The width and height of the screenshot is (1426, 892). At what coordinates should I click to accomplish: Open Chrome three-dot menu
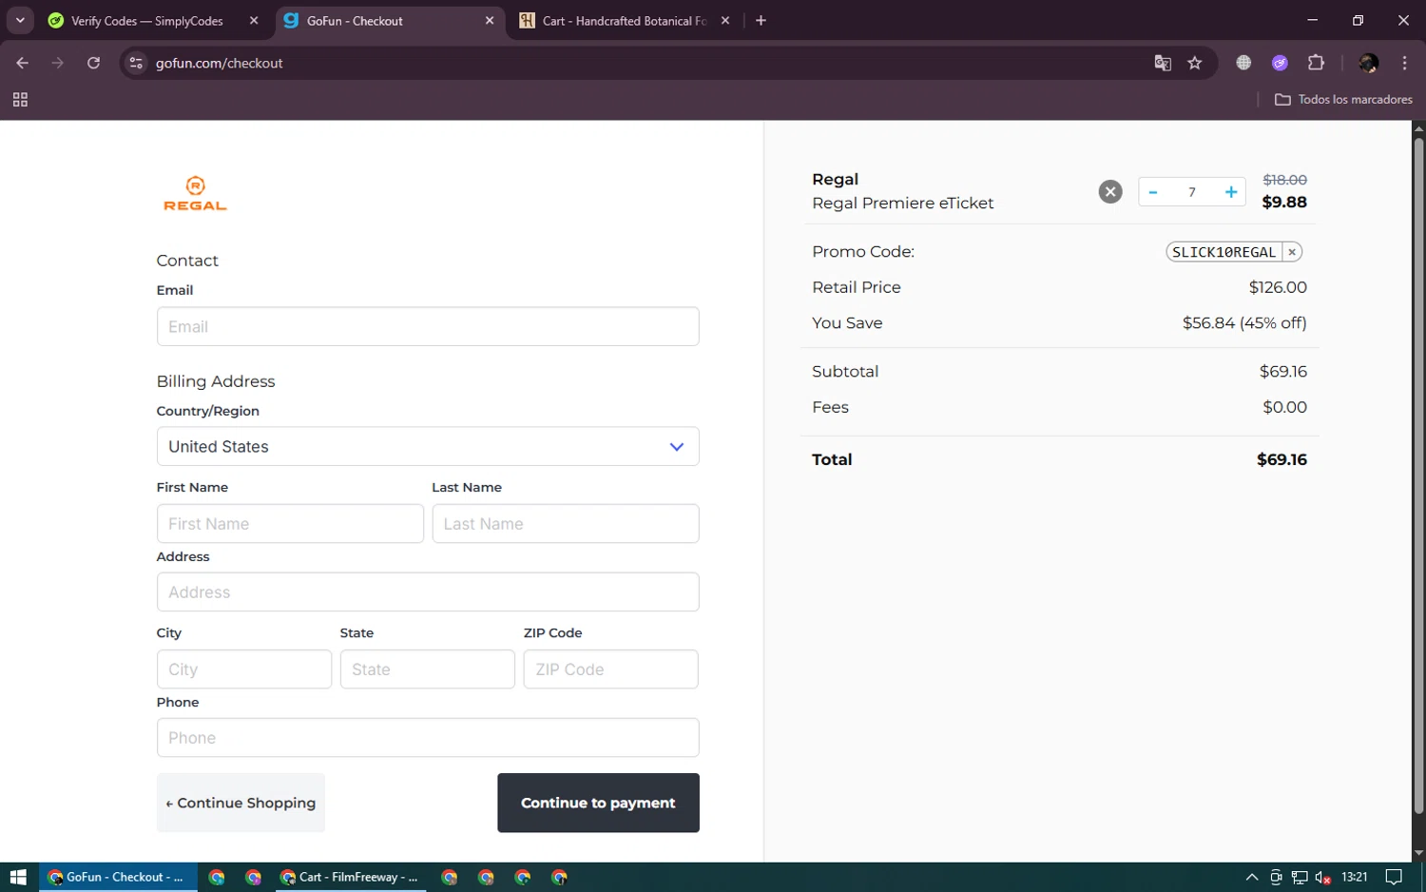coord(1404,63)
